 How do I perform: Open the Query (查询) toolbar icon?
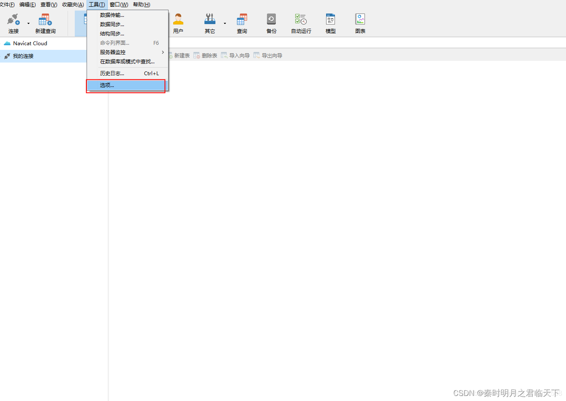click(242, 24)
